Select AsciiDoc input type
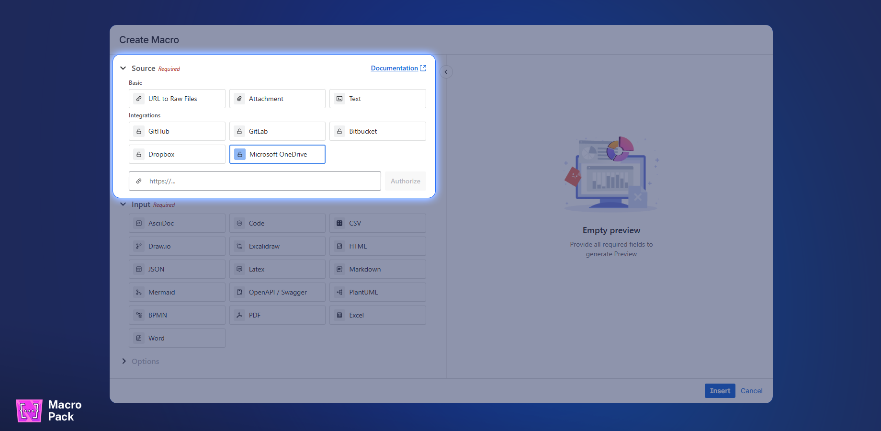881x431 pixels. pos(177,223)
